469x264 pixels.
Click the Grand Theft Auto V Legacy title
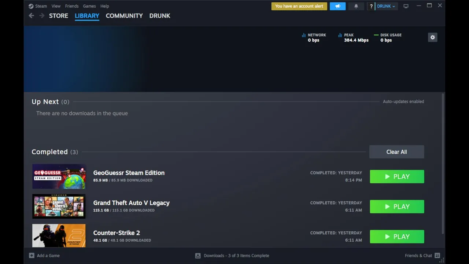click(x=131, y=203)
